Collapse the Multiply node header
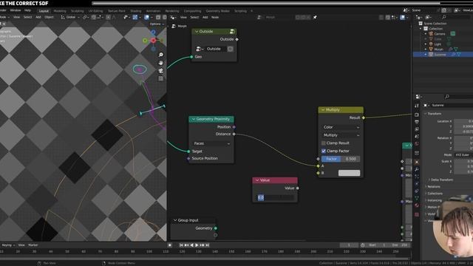This screenshot has height=266, width=473. [x=323, y=110]
